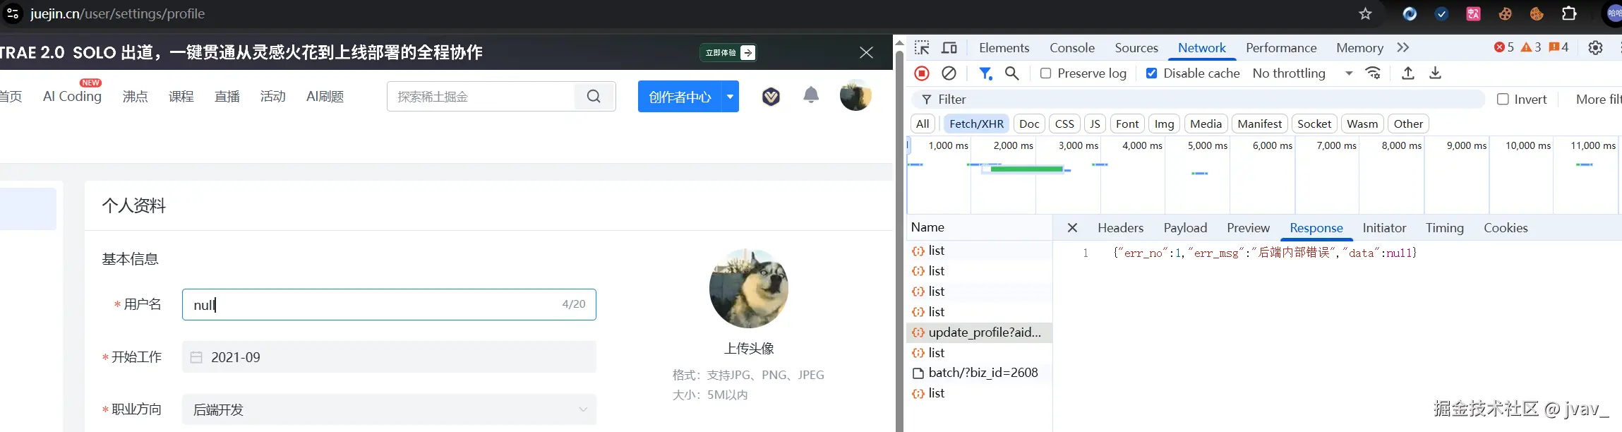Open network conditions wifi icon
The image size is (1622, 432).
[x=1373, y=73]
